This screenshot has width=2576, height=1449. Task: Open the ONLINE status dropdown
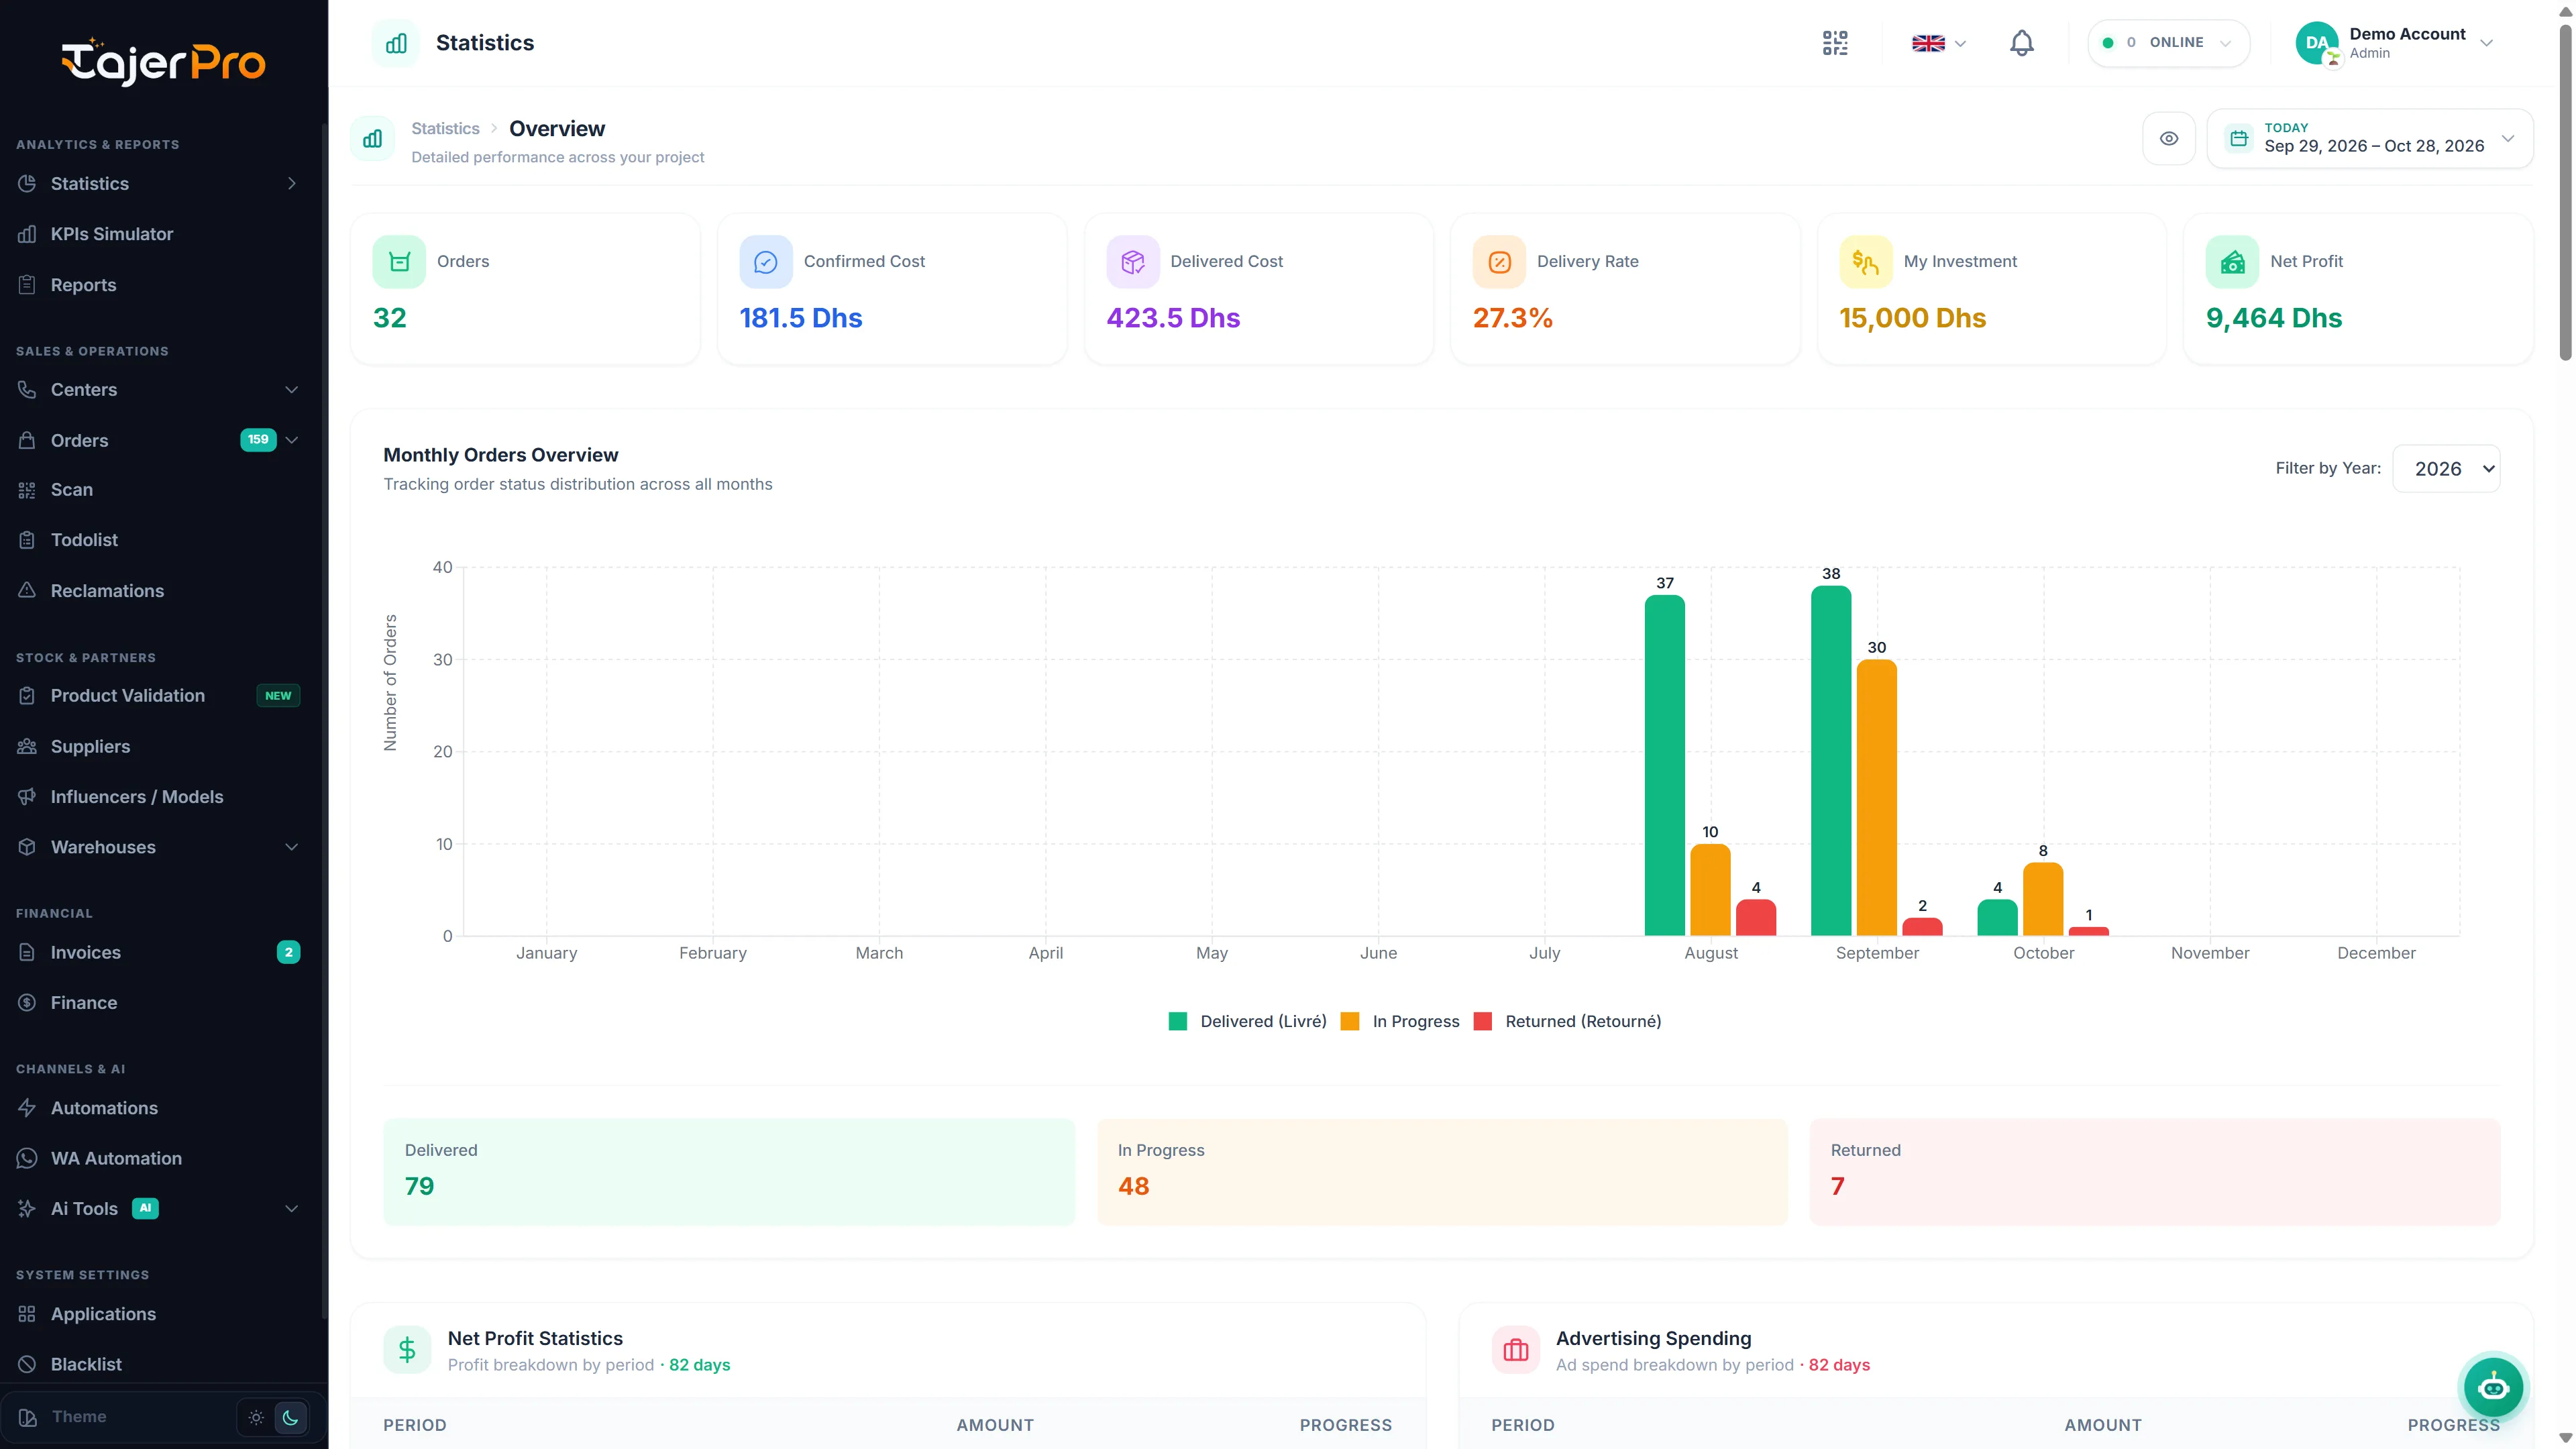[x=2168, y=43]
